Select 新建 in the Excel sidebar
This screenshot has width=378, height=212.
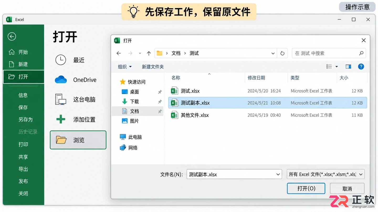coord(23,64)
